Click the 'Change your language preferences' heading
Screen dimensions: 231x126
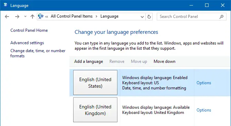pos(116,32)
